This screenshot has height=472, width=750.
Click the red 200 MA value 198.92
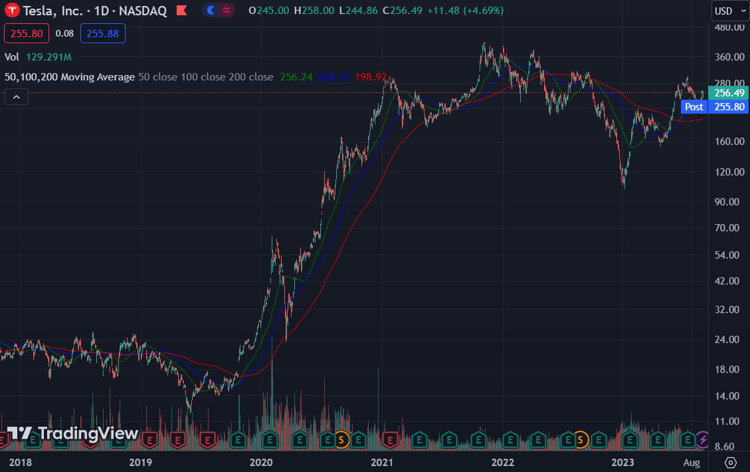(371, 77)
